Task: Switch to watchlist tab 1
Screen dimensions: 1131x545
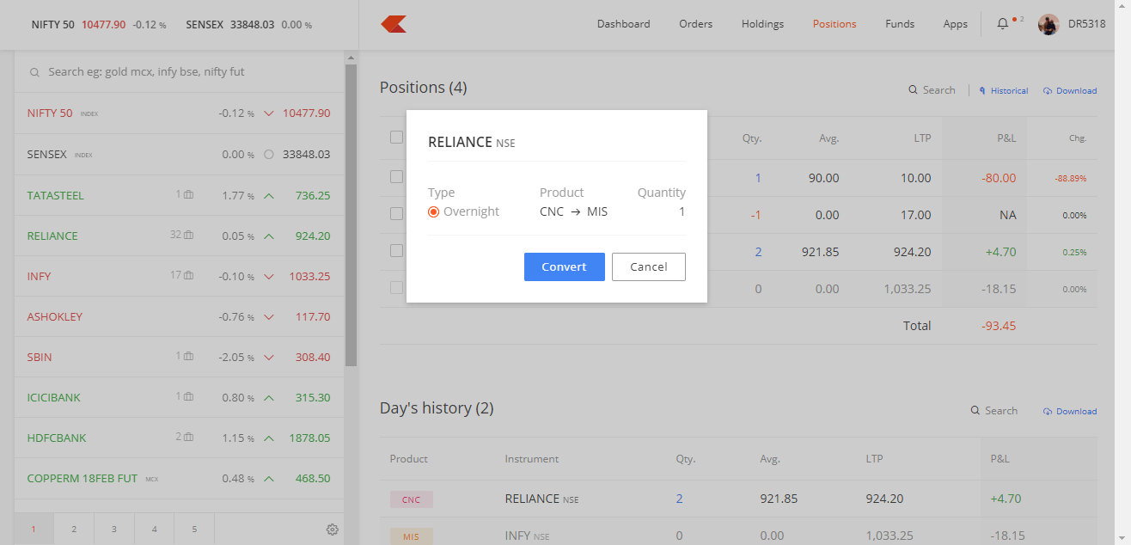Action: [34, 530]
